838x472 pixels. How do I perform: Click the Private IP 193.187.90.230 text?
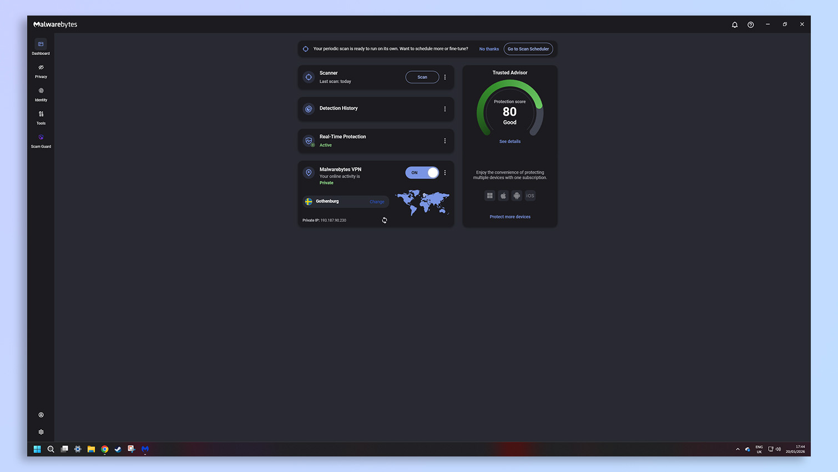(324, 220)
